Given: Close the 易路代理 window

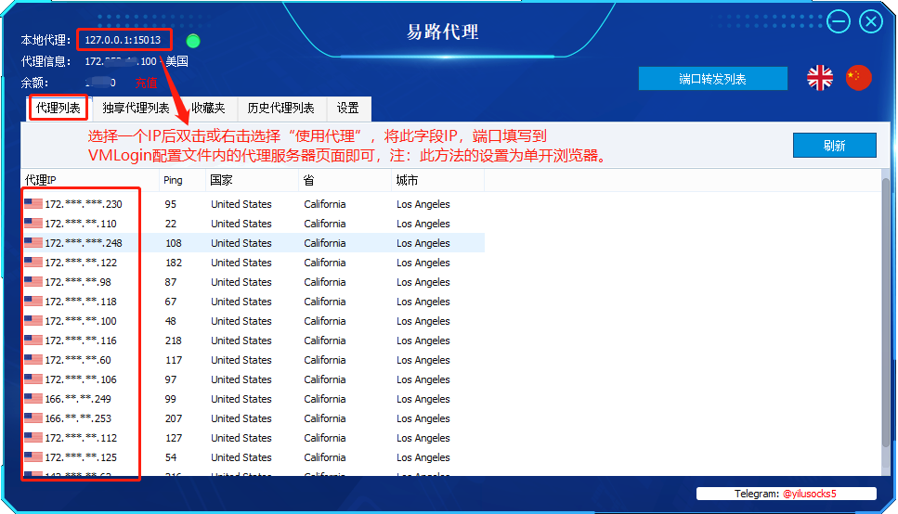Looking at the screenshot, I should coord(871,21).
